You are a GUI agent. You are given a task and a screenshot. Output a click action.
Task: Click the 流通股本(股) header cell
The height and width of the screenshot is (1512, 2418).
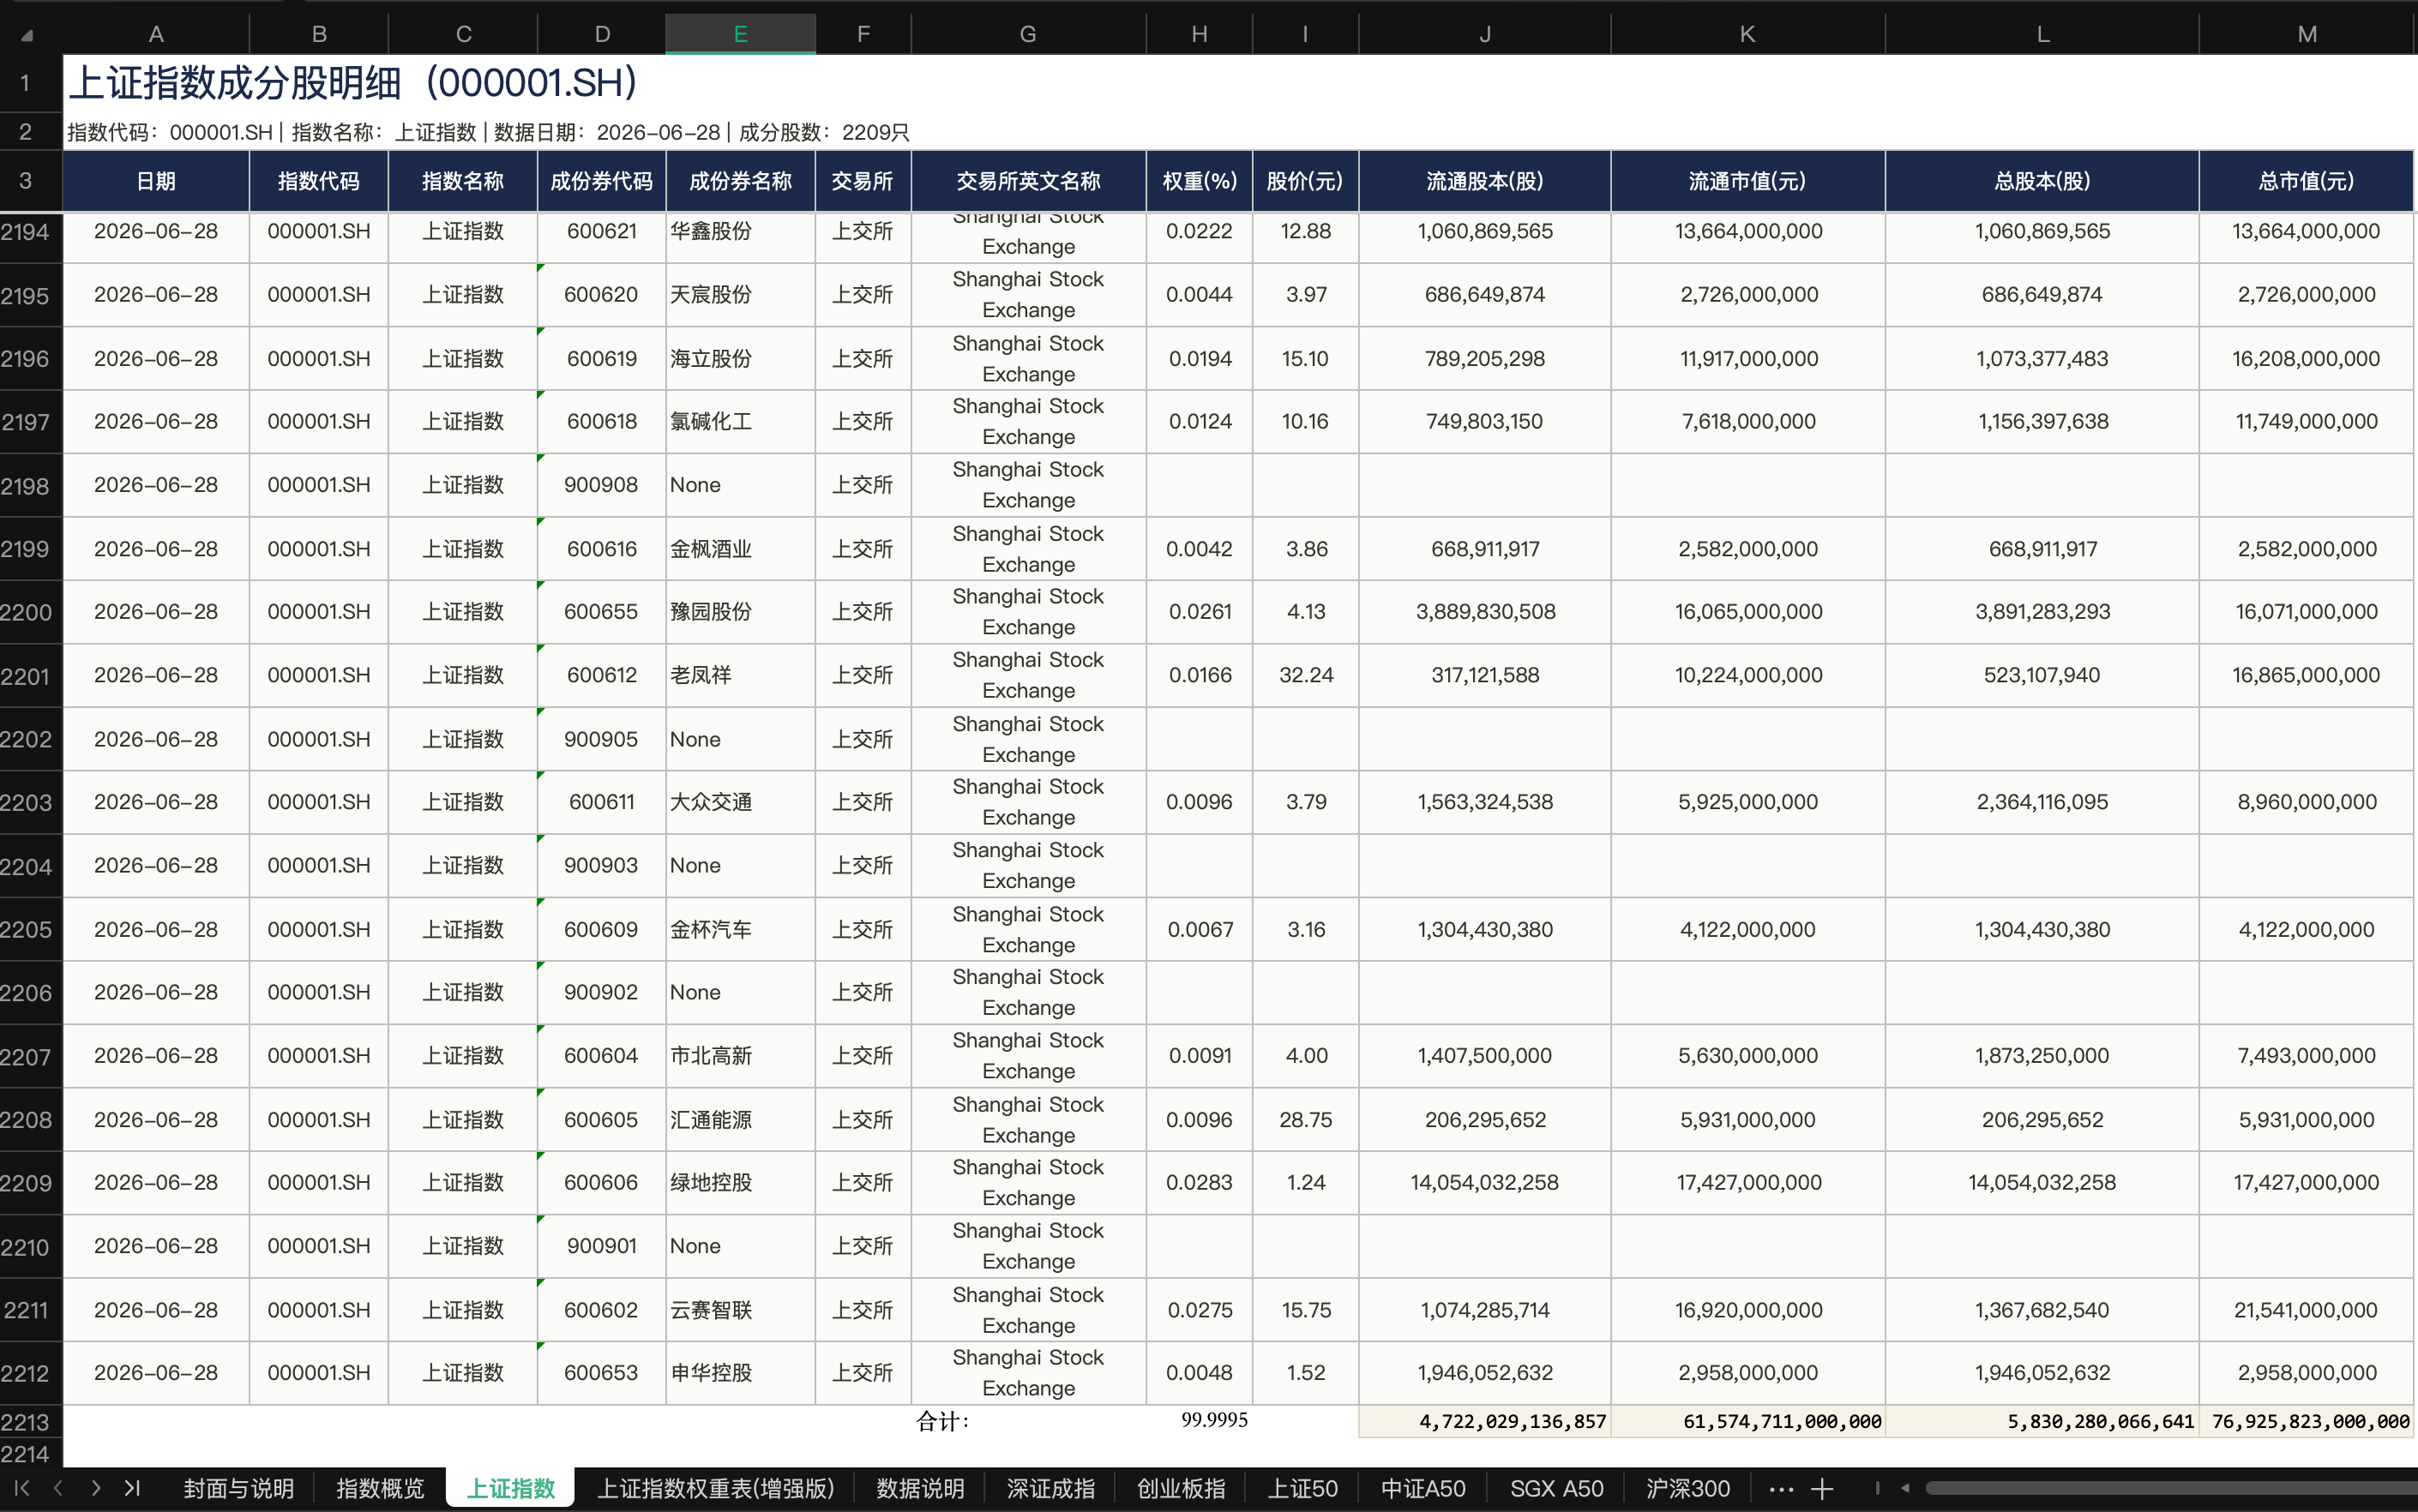tap(1484, 181)
